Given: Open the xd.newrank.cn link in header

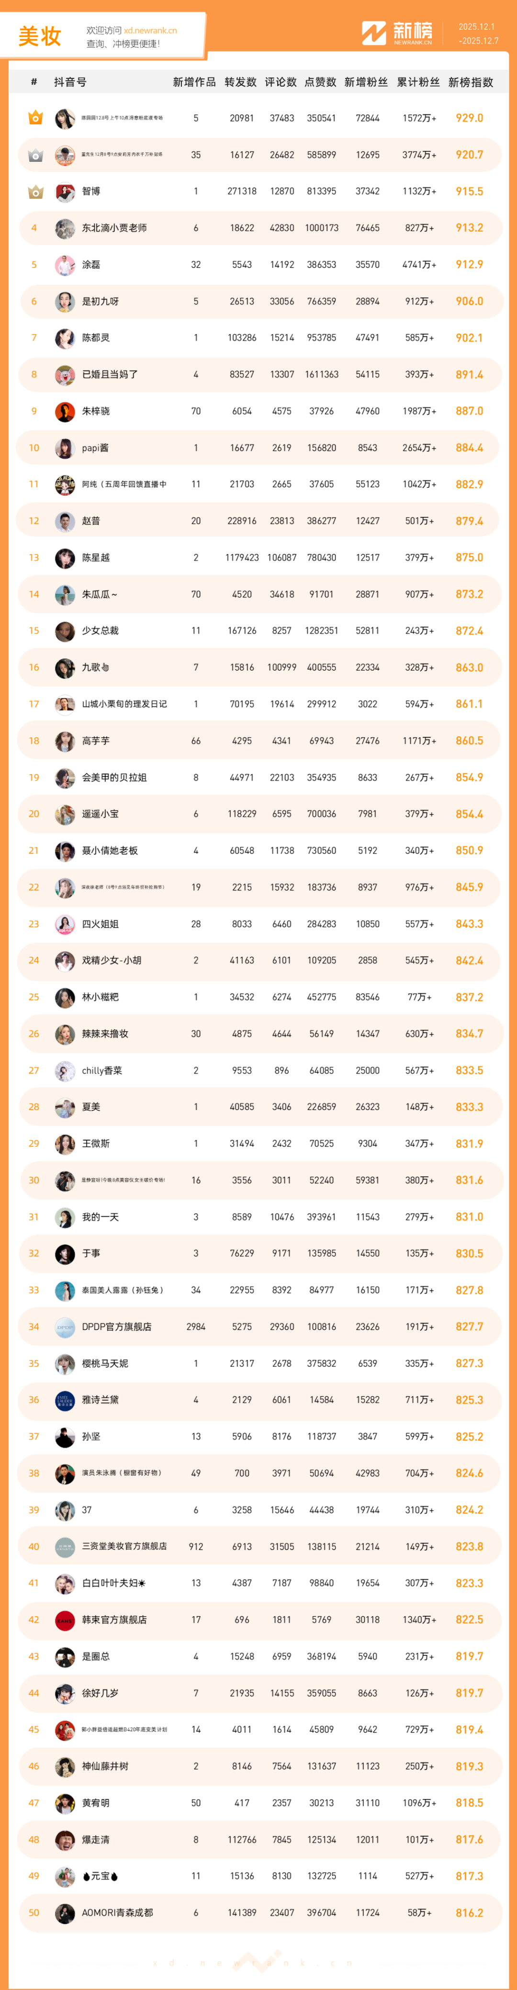Looking at the screenshot, I should tap(150, 31).
